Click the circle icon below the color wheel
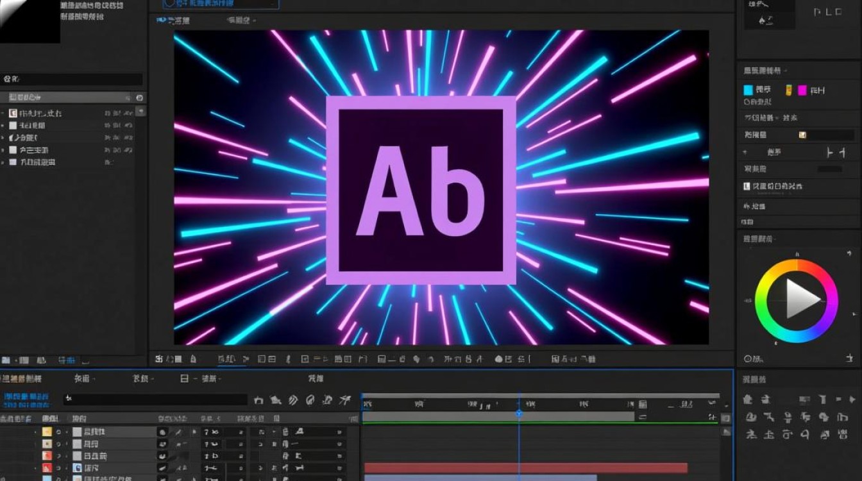This screenshot has width=862, height=481. click(748, 359)
